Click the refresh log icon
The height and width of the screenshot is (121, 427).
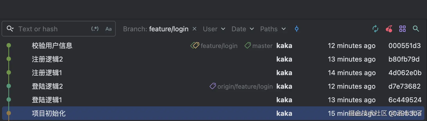[375, 29]
